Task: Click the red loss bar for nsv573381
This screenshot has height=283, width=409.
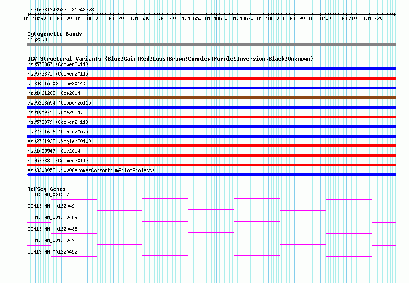Action: click(x=211, y=165)
